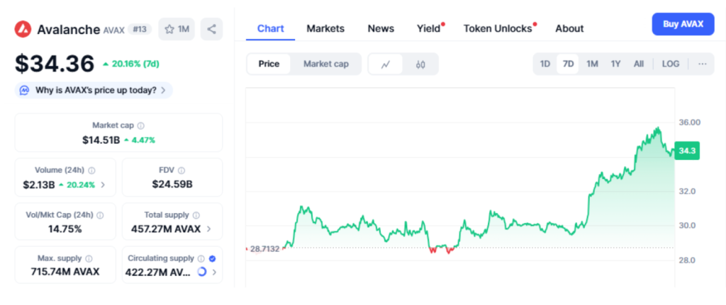Screen dimensions: 726x305
Task: Open FDV info icon
Action: pos(181,171)
